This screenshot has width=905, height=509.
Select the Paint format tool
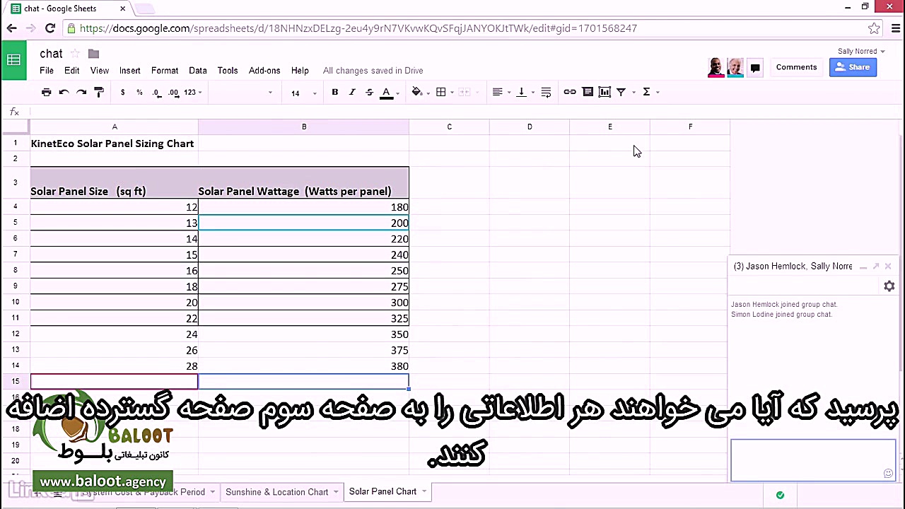[x=99, y=92]
